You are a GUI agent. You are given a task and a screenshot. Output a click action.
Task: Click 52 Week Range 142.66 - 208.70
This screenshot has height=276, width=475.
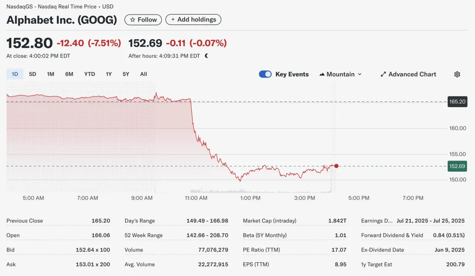207,235
